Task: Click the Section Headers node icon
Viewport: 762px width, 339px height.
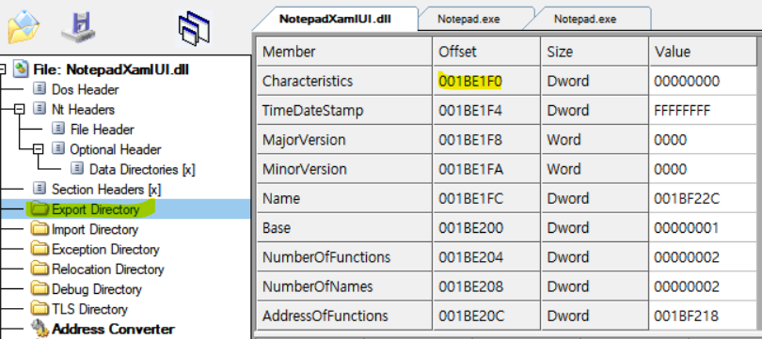Action: pyautogui.click(x=40, y=189)
